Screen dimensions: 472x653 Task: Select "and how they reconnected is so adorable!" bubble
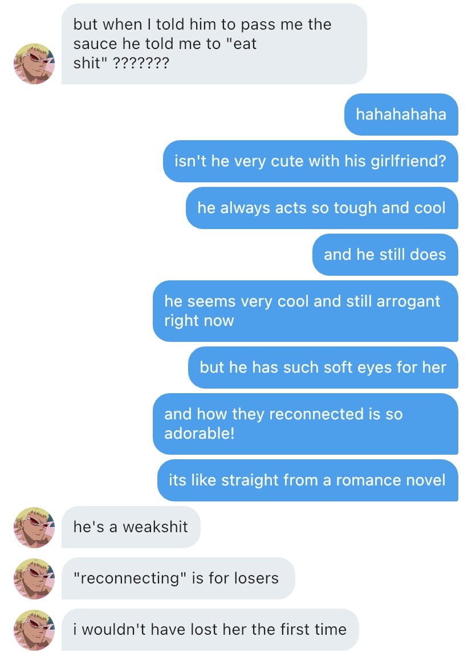coord(306,423)
